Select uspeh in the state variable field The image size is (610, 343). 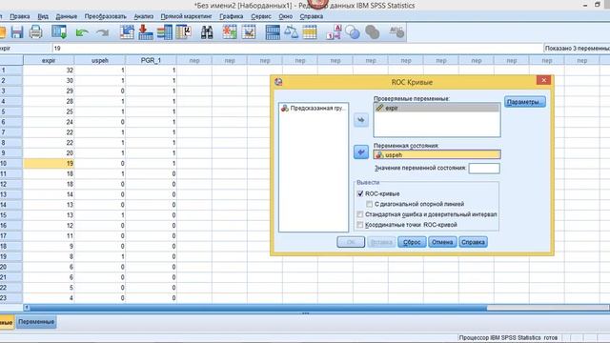[437, 154]
